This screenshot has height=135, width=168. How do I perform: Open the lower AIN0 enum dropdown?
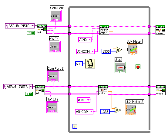pos(88,100)
